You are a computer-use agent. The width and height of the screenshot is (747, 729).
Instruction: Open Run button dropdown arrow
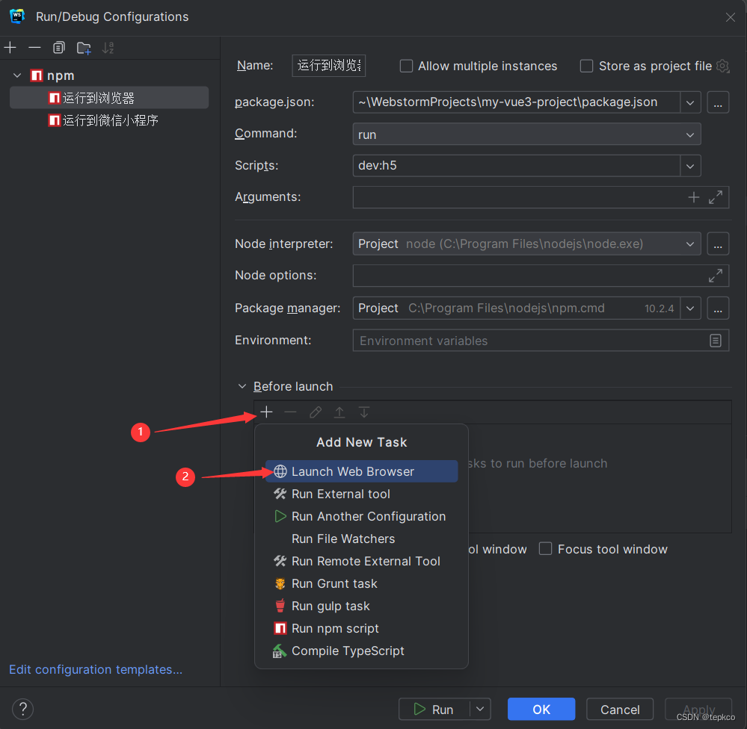point(480,709)
